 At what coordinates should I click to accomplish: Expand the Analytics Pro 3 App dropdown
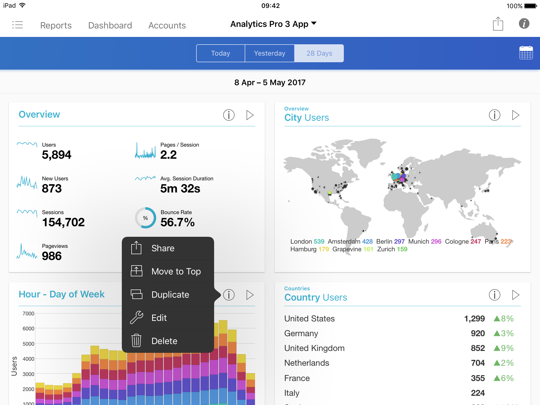(273, 24)
